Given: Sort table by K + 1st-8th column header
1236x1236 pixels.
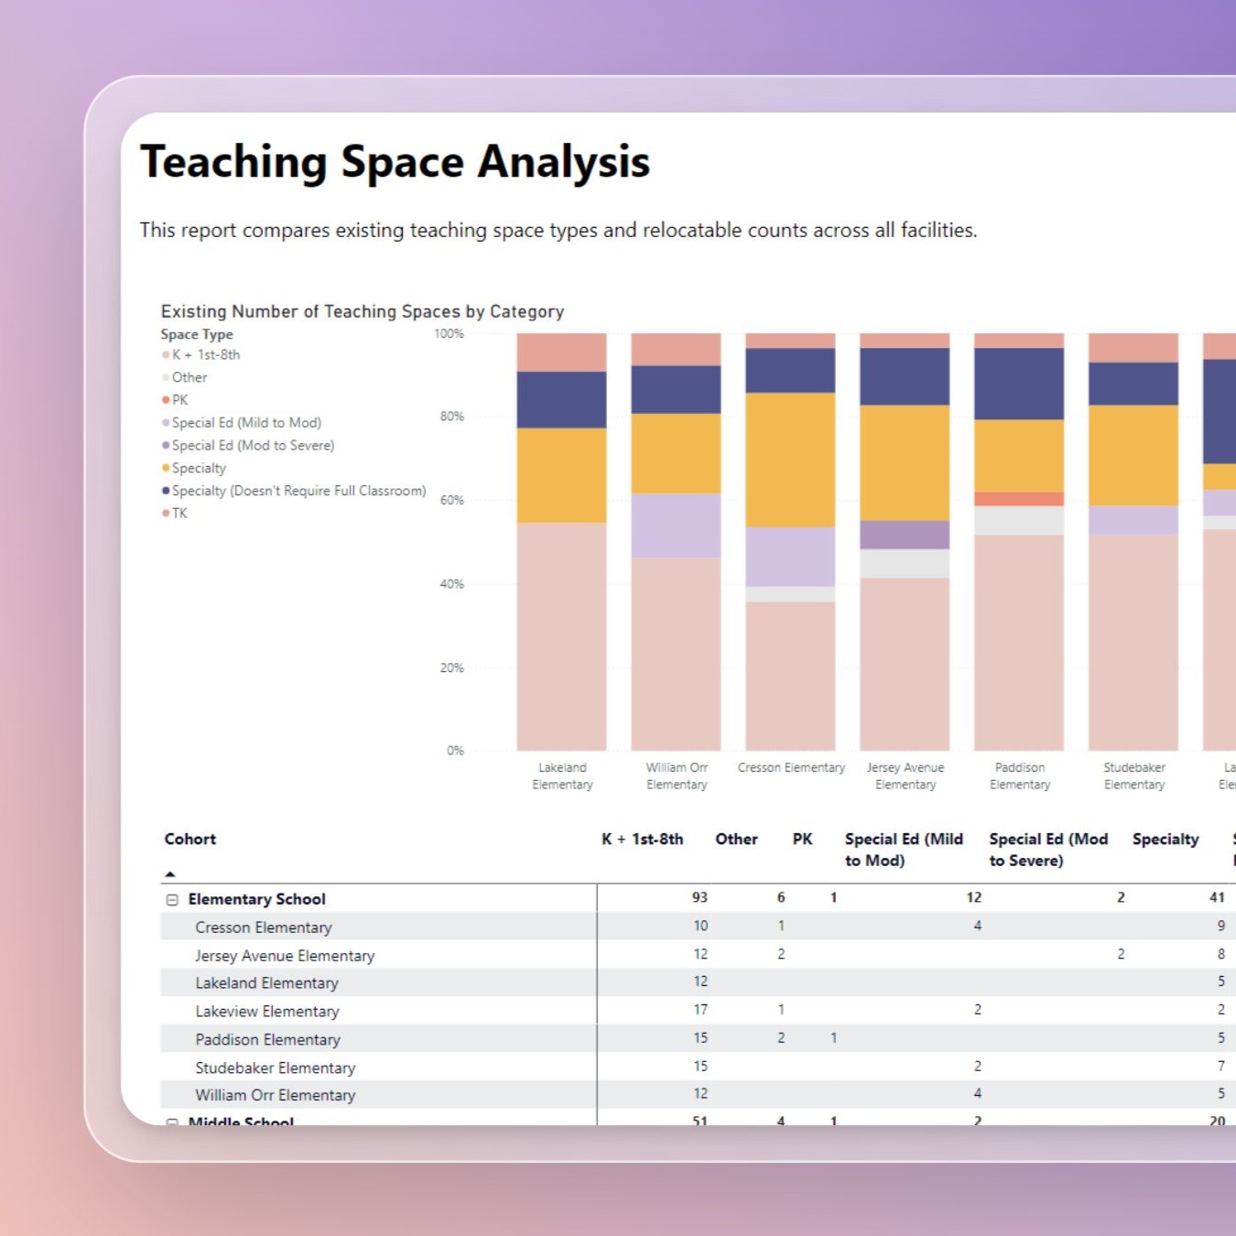Looking at the screenshot, I should click(x=642, y=840).
